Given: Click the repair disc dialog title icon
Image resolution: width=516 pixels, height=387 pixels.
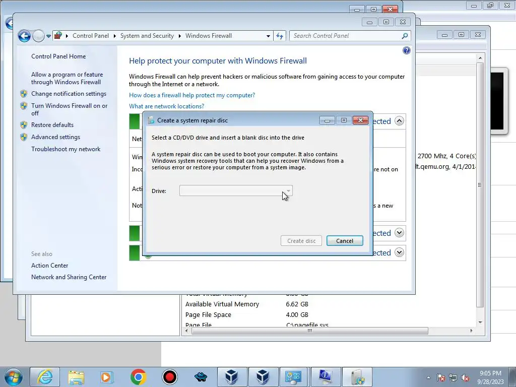Looking at the screenshot, I should click(151, 120).
